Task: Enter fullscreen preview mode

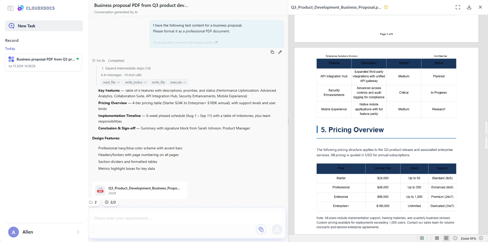Action: click(x=458, y=7)
